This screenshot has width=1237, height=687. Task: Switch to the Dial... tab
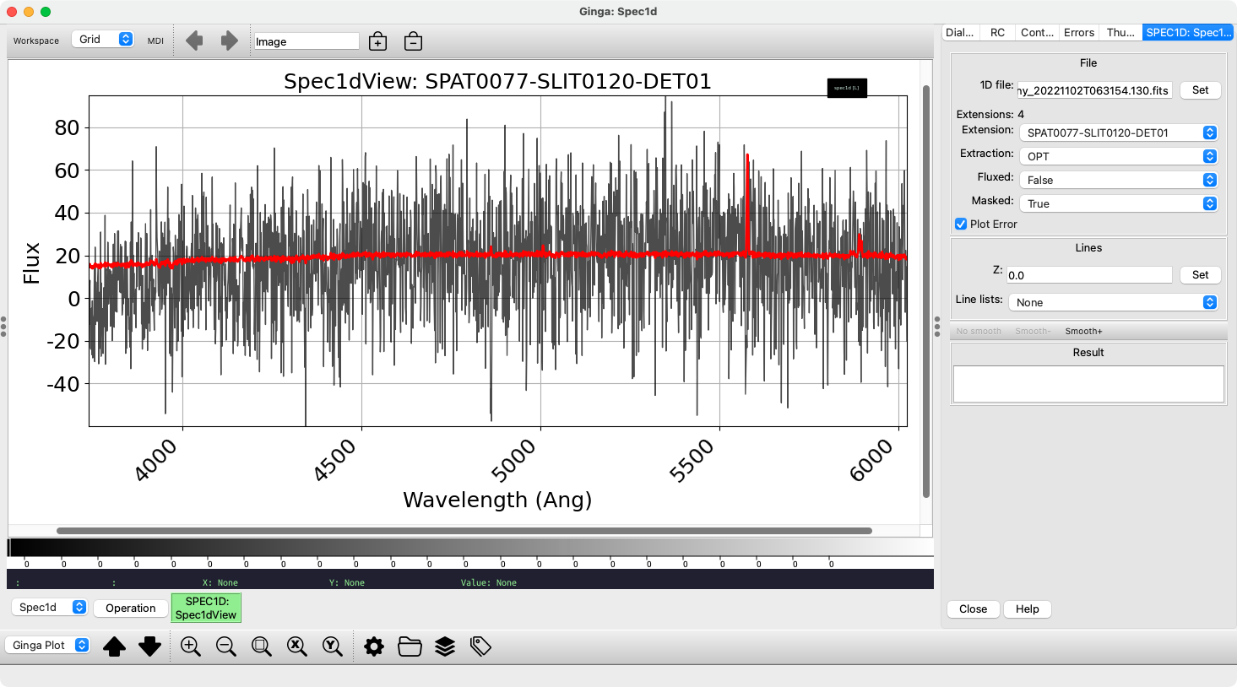coord(960,32)
